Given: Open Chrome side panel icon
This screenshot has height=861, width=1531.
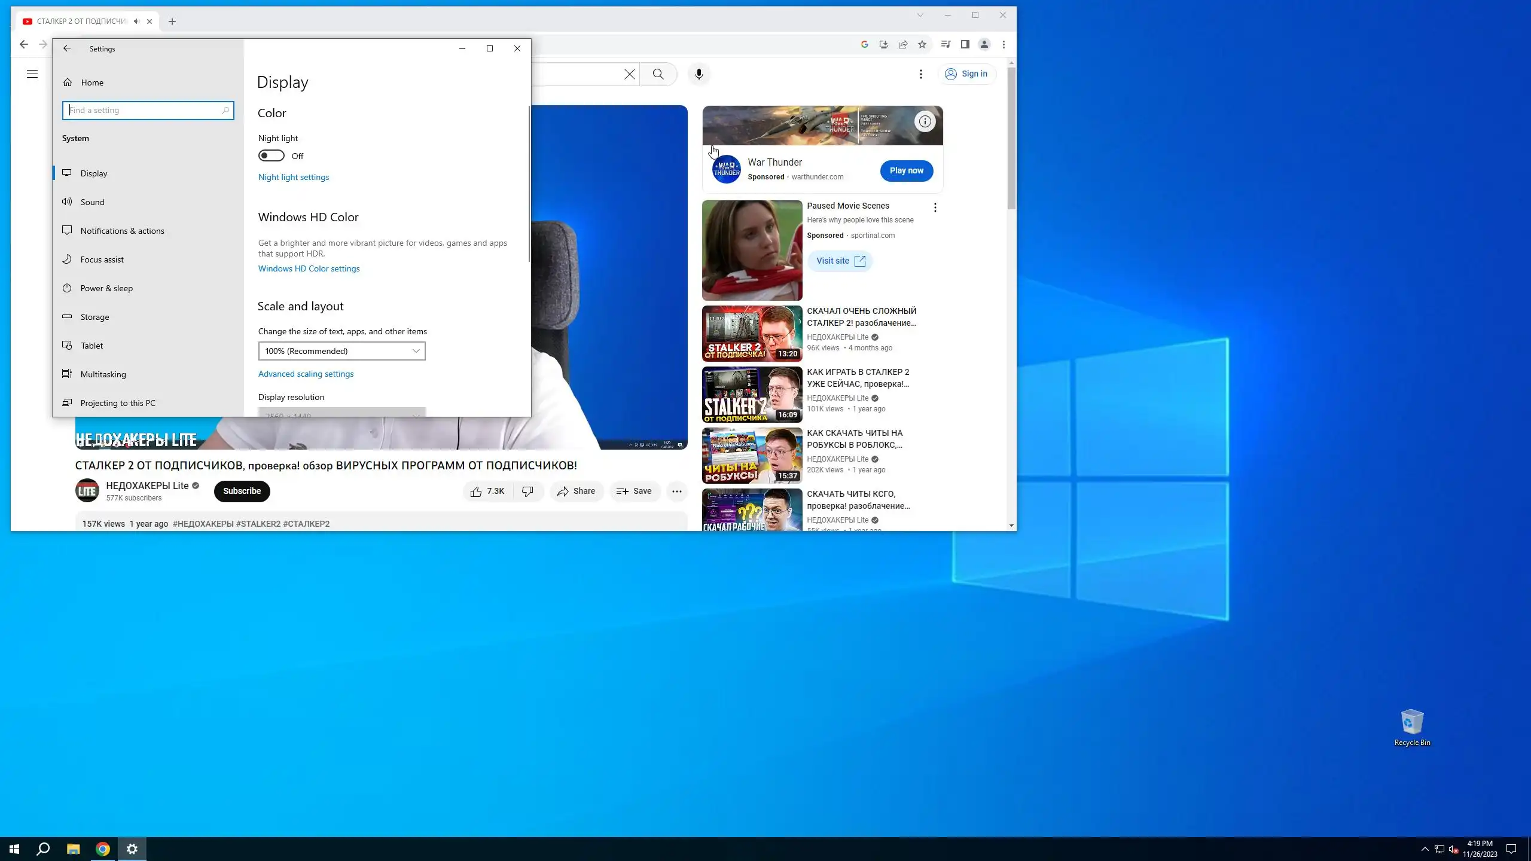Looking at the screenshot, I should pos(965,44).
